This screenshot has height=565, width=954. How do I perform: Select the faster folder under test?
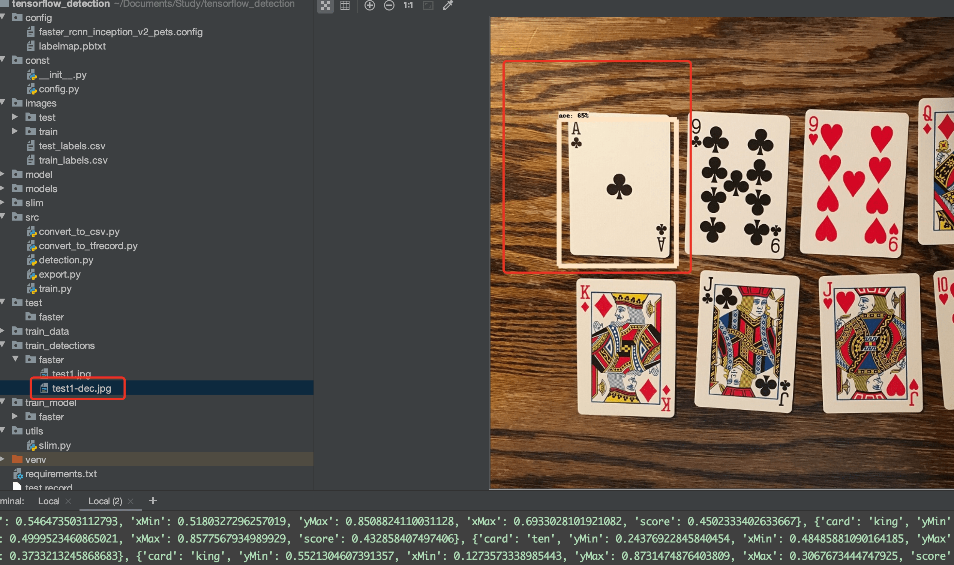point(51,317)
